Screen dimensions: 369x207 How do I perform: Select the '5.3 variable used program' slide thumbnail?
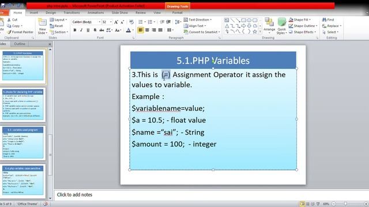pyautogui.click(x=23, y=143)
